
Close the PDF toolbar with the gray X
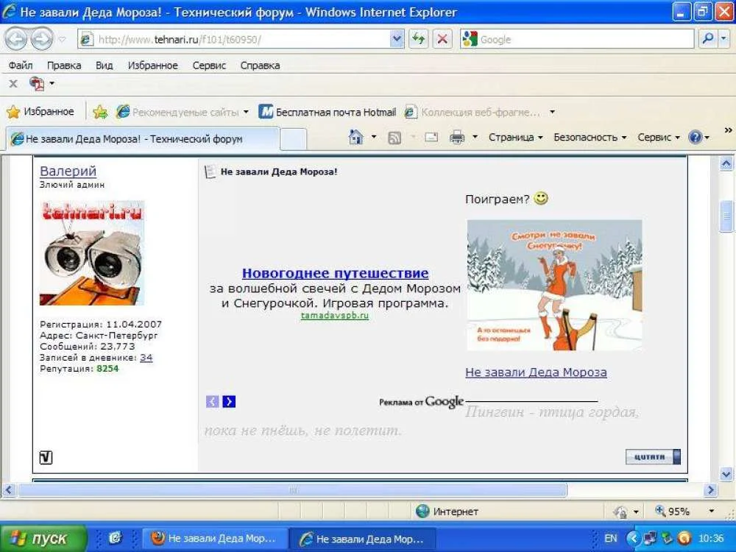tap(13, 84)
